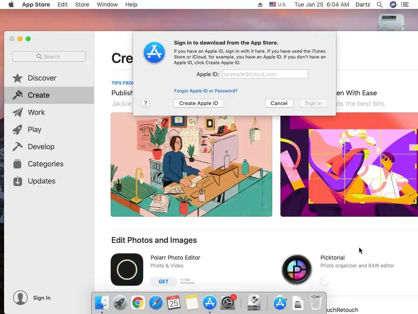Click the App Store icon in Dock
The height and width of the screenshot is (314, 418).
pos(210,303)
